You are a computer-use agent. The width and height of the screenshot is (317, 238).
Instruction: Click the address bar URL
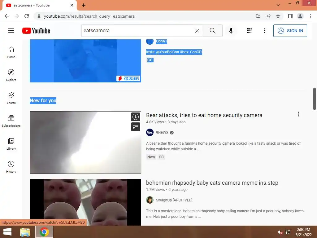coord(89,16)
